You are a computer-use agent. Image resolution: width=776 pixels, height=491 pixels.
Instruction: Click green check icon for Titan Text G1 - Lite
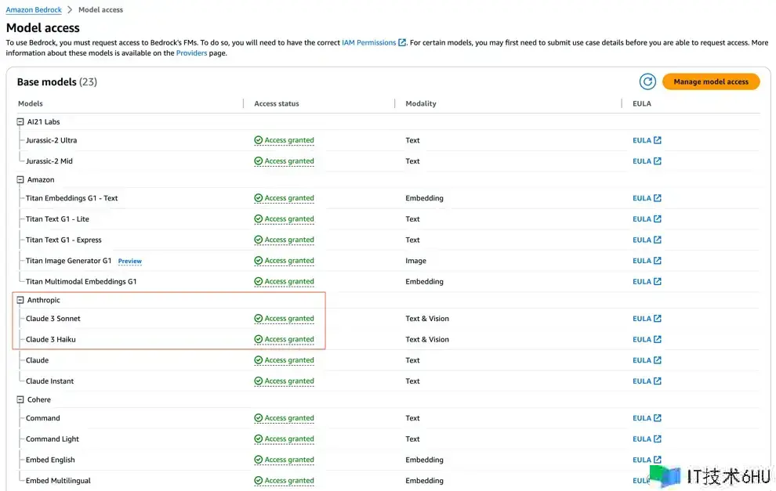259,219
